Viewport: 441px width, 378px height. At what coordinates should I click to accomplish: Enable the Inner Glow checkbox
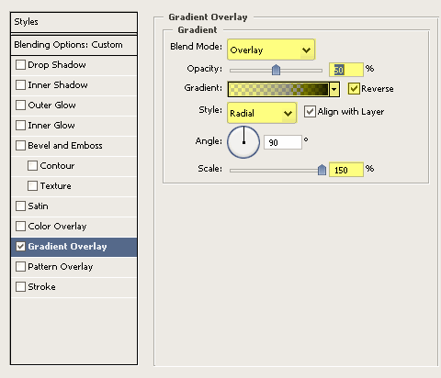click(20, 126)
